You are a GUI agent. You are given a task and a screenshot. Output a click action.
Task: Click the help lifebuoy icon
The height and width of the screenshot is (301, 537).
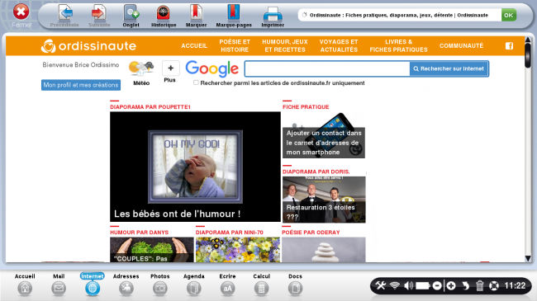click(x=494, y=285)
